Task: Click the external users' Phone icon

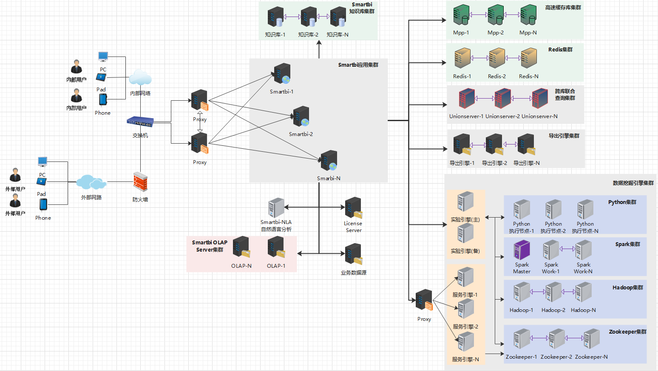Action: pyautogui.click(x=43, y=204)
